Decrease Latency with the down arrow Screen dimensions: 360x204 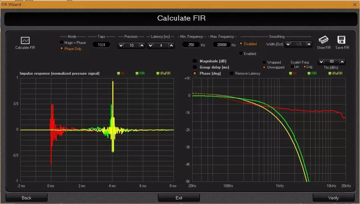pos(150,45)
